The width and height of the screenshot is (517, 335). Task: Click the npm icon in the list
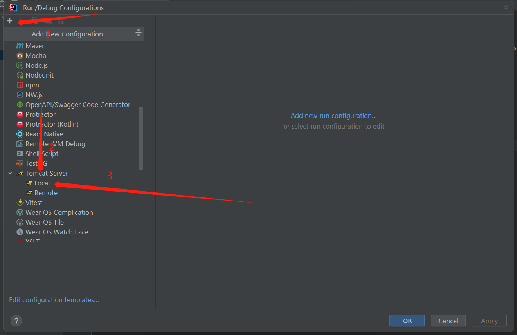[x=20, y=85]
